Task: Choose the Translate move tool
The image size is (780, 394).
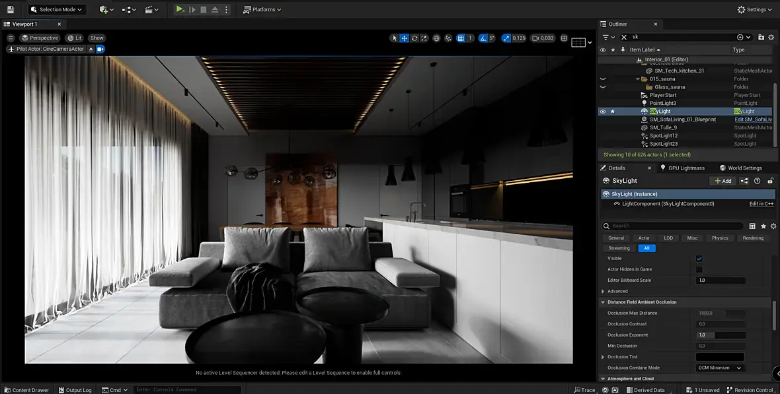Action: click(x=405, y=38)
